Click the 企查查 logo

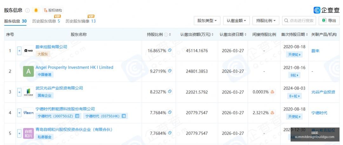pyautogui.click(x=326, y=10)
